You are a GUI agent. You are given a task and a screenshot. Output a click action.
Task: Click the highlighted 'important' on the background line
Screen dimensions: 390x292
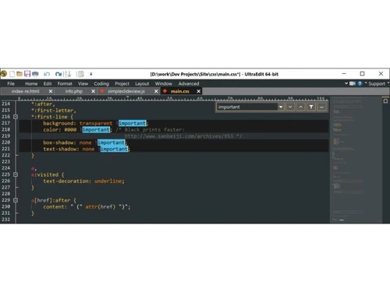pyautogui.click(x=133, y=123)
